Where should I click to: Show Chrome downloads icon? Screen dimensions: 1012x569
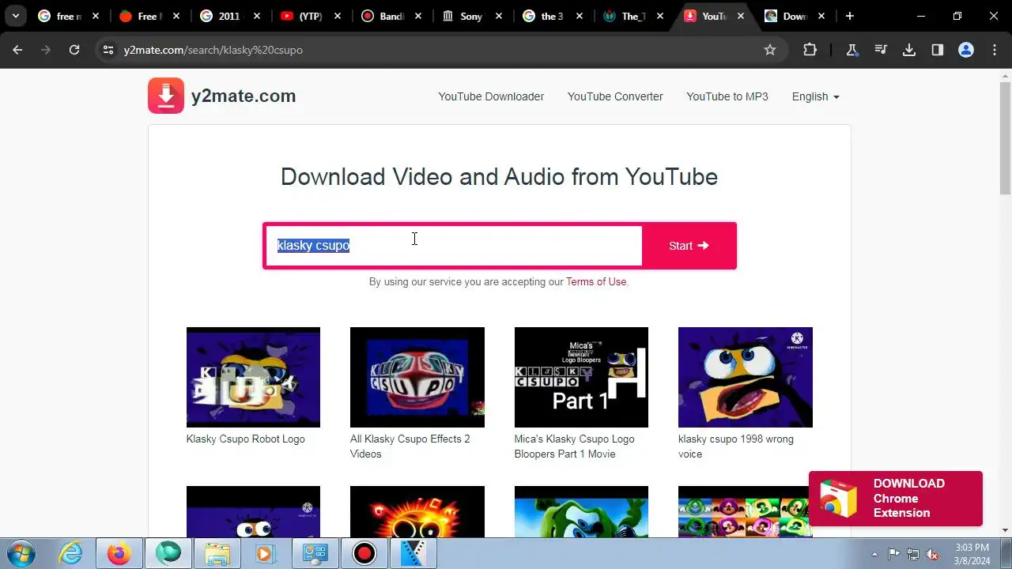[x=909, y=50]
